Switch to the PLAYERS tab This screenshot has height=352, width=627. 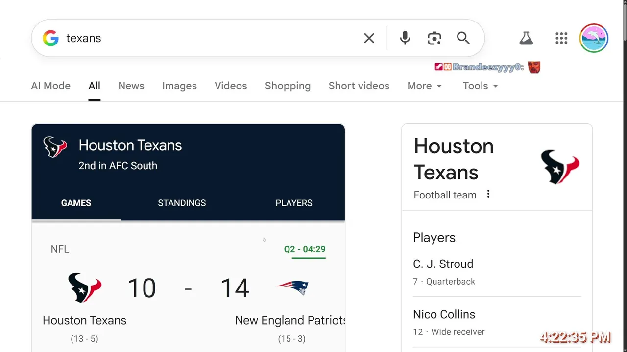(294, 203)
